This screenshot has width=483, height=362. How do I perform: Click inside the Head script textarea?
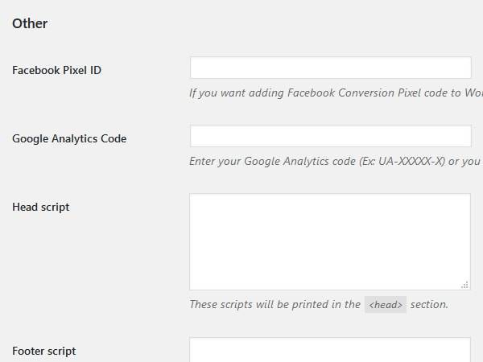(x=330, y=241)
